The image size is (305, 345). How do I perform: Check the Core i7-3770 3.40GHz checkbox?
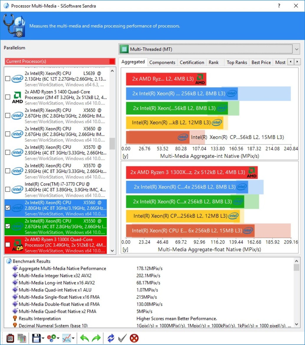(8, 189)
